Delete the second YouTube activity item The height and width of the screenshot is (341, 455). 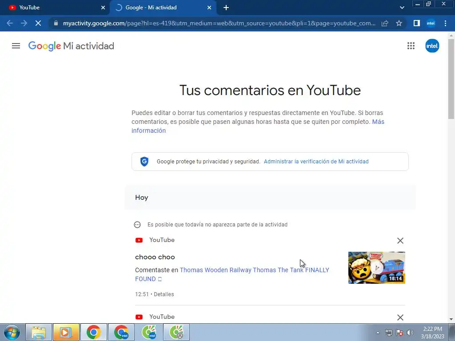tap(400, 317)
